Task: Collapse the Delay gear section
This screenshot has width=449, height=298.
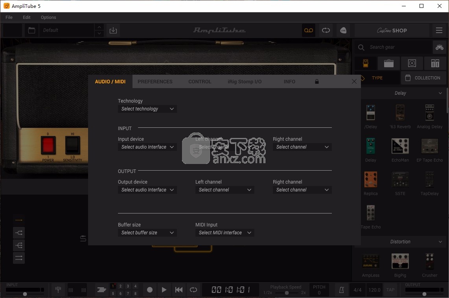Action: [x=440, y=93]
